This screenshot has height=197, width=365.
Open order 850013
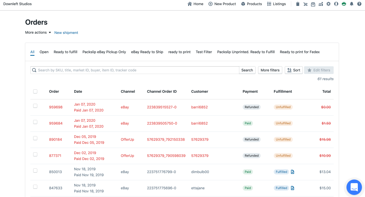click(x=56, y=172)
